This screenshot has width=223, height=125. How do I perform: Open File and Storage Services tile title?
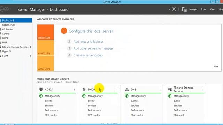[x=183, y=90]
